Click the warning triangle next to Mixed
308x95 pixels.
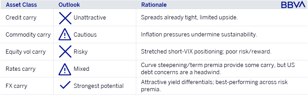[x=65, y=69]
